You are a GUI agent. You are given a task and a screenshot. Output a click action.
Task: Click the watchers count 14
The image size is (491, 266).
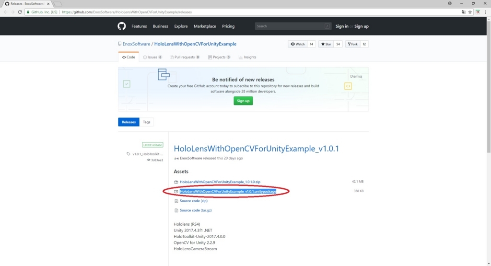[x=311, y=44]
